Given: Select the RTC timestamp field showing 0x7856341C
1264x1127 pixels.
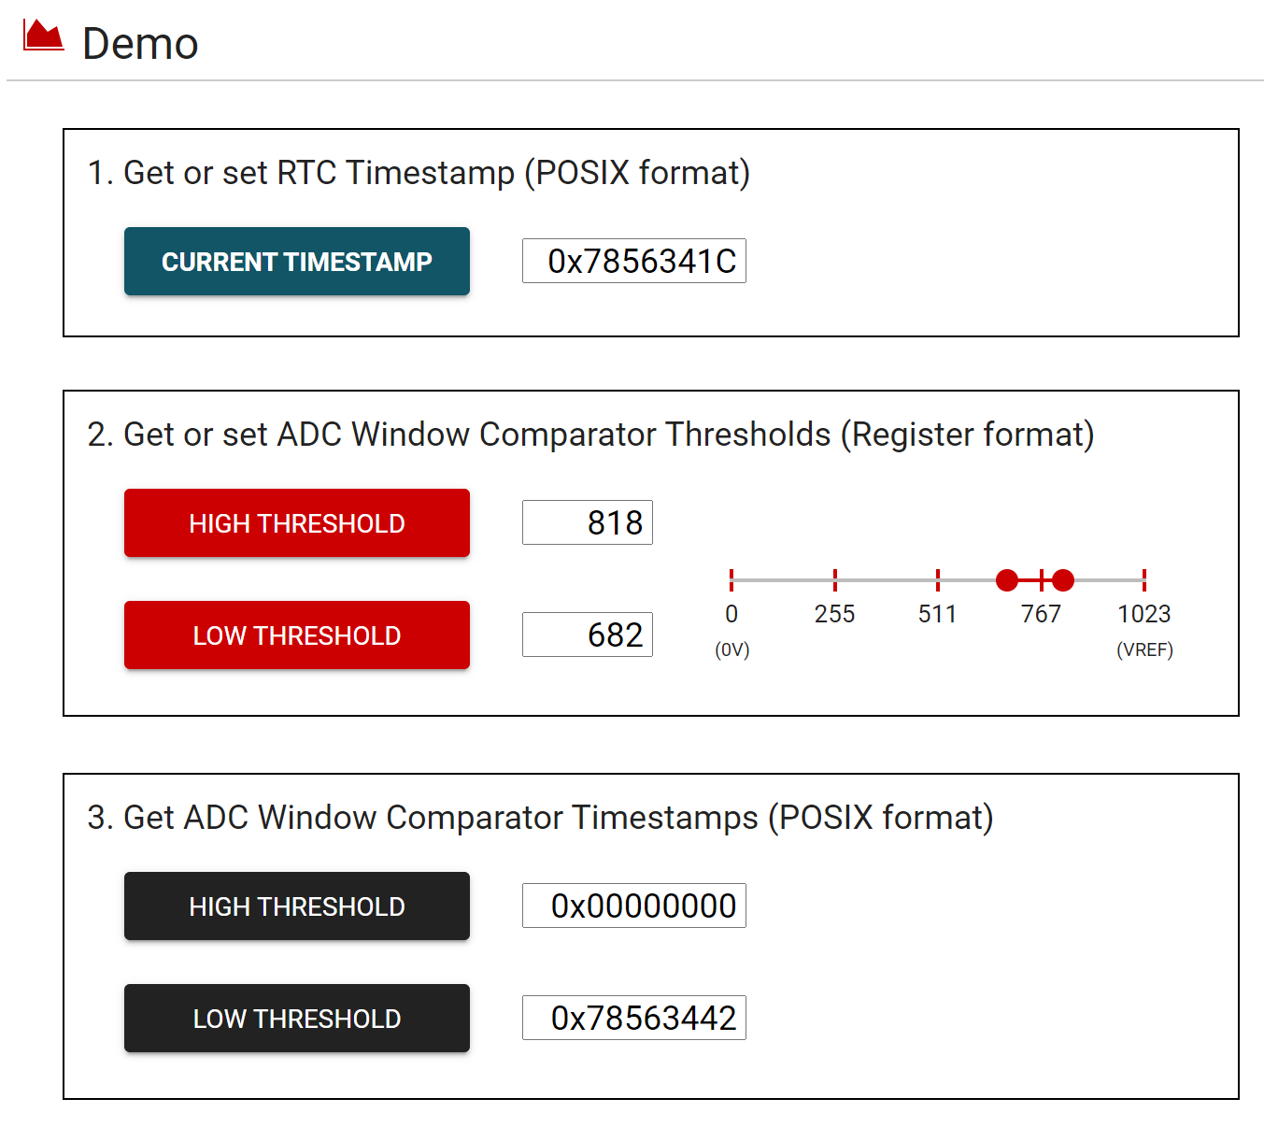Looking at the screenshot, I should [x=633, y=262].
